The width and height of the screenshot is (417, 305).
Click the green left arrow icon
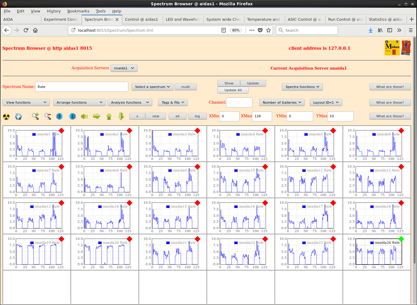(x=84, y=116)
